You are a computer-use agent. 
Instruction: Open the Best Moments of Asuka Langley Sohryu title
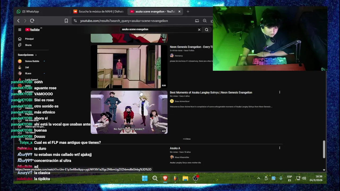pyautogui.click(x=211, y=93)
